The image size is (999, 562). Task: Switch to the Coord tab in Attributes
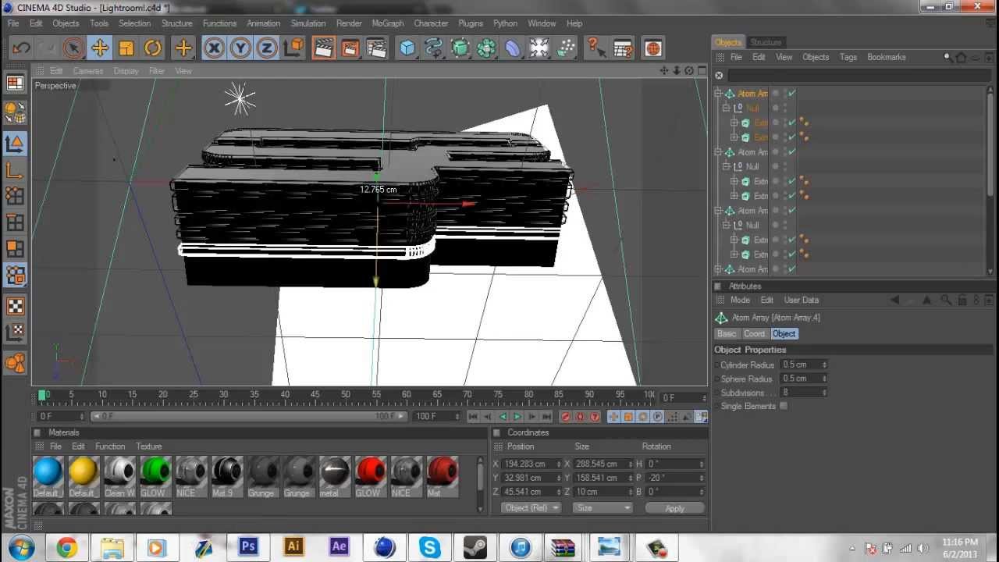pyautogui.click(x=754, y=333)
